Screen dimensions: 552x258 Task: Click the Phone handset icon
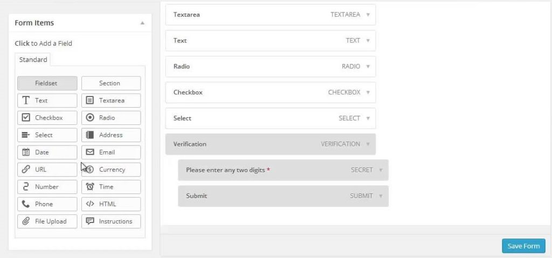(x=25, y=204)
